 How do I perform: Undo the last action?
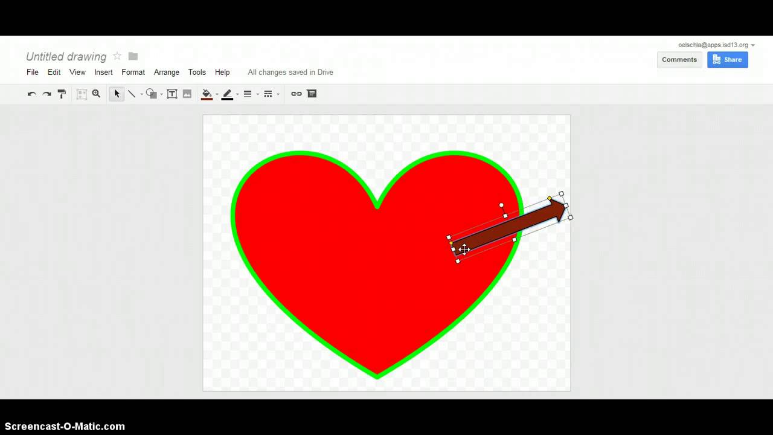31,94
